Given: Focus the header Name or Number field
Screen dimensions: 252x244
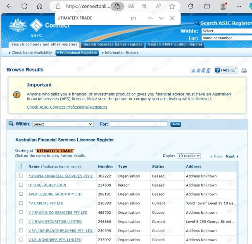Looking at the screenshot, I should (227, 38).
